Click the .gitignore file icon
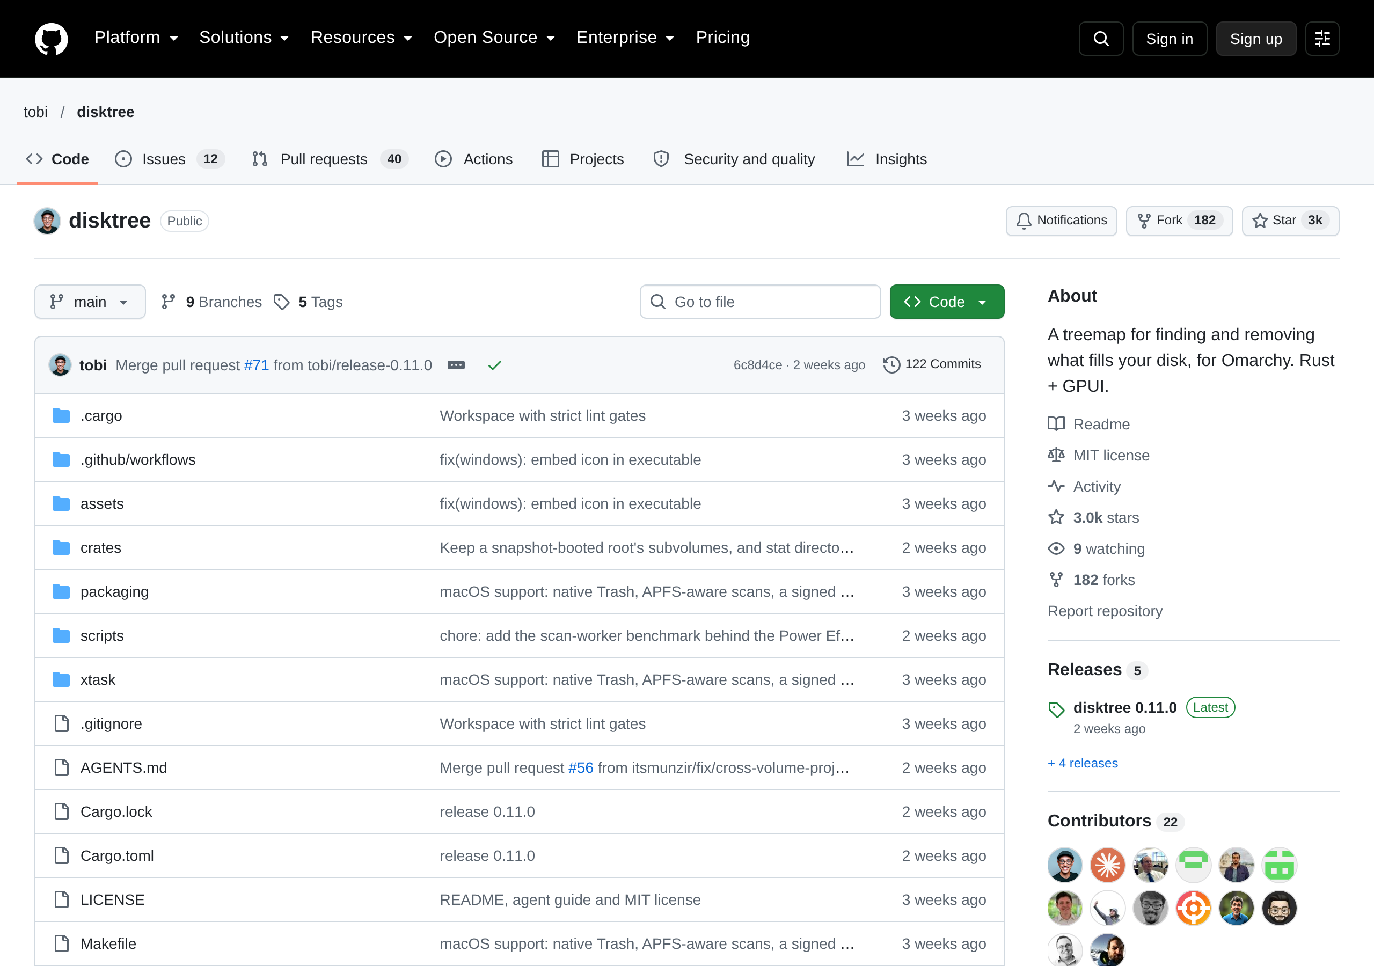The width and height of the screenshot is (1374, 966). point(62,723)
